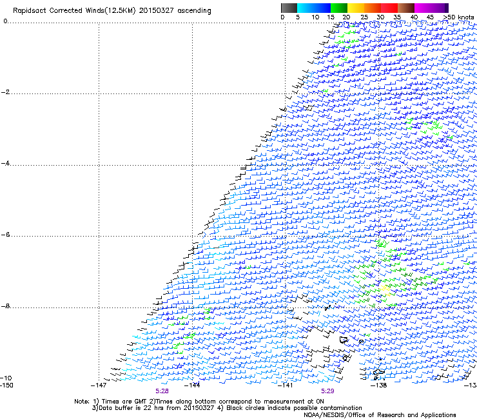Click the gray 0-5 knots color swatch
This screenshot has width=477, height=419.
(x=289, y=8)
